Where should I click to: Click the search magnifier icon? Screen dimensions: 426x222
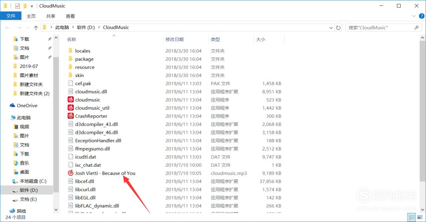(417, 28)
